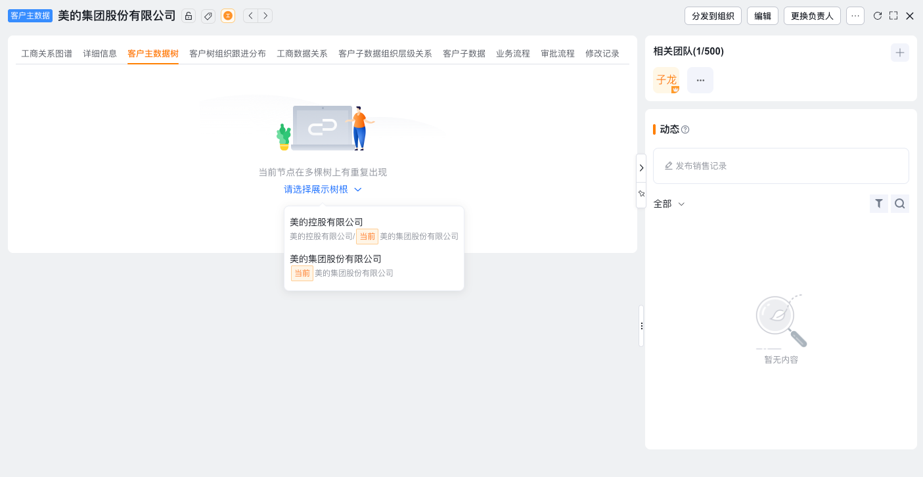Switch to the 客户子数据 tab

click(464, 54)
